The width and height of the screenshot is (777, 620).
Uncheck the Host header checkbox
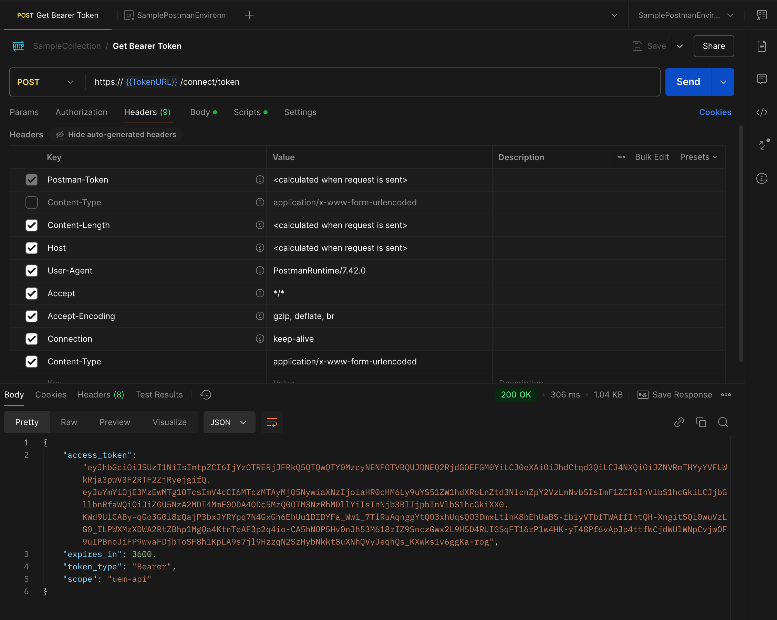32,248
